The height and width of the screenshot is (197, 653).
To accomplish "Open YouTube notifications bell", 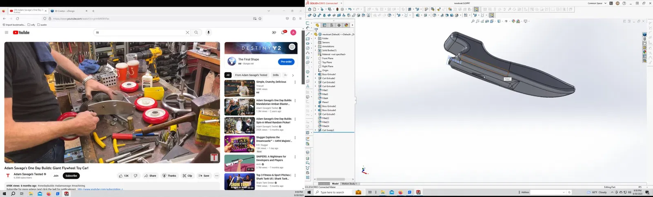I will coord(283,33).
